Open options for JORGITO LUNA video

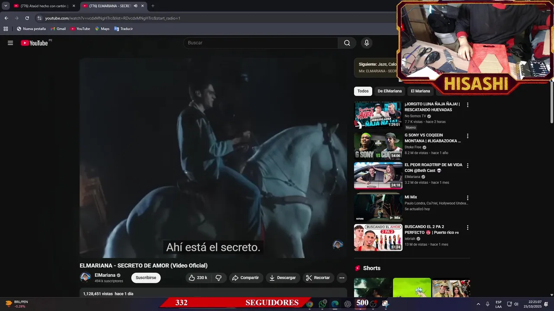(467, 105)
